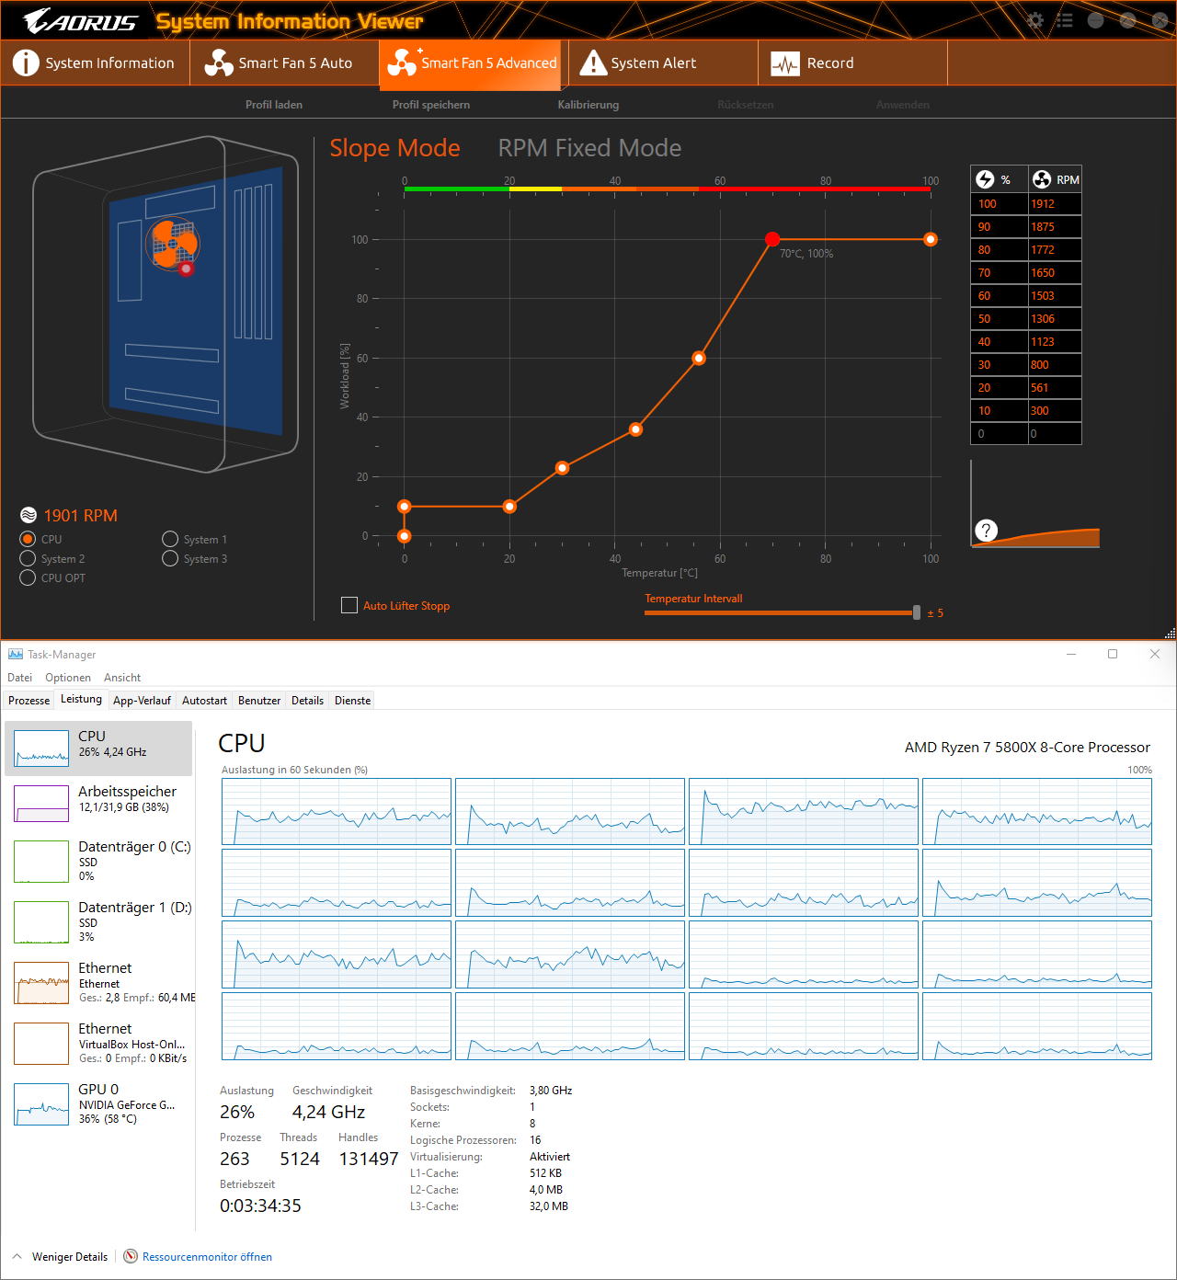Click the curve point at 30°C, 23% workload
This screenshot has height=1280, width=1177.
click(x=562, y=468)
